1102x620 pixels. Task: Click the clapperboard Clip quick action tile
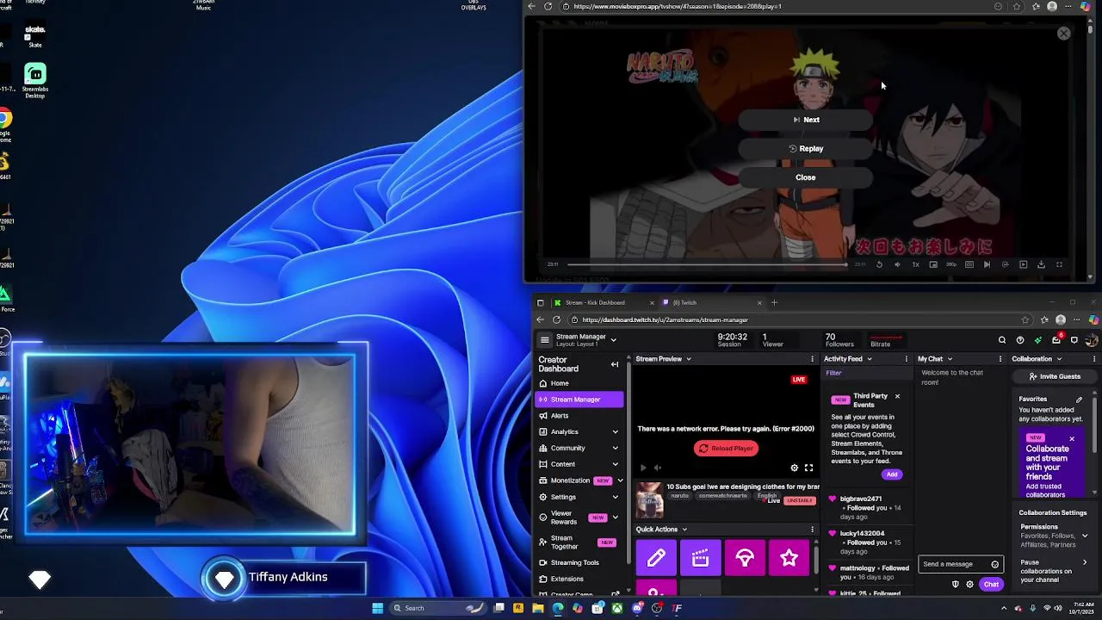(x=701, y=559)
